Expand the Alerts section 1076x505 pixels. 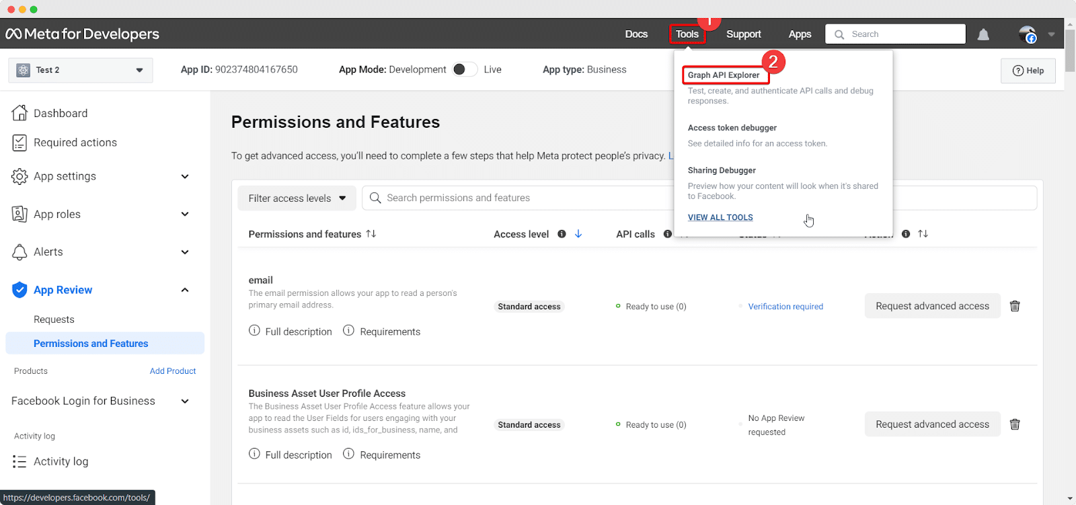pyautogui.click(x=185, y=252)
